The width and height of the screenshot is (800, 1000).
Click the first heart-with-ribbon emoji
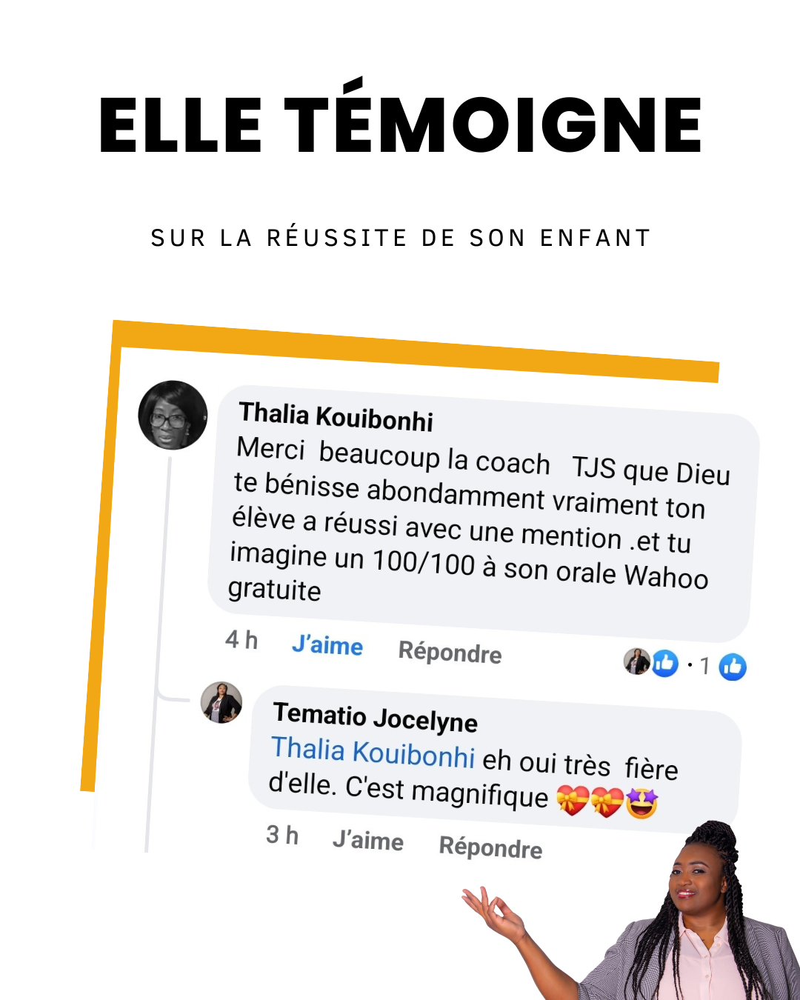tap(573, 800)
